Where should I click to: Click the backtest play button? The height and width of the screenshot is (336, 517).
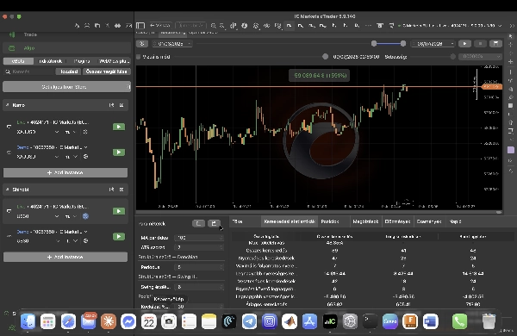coord(465,44)
